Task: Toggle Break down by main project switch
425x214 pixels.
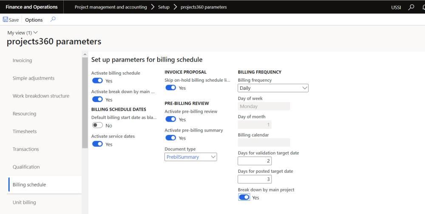Action: coord(244,197)
